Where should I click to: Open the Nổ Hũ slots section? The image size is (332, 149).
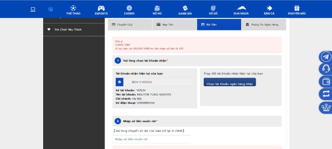click(157, 10)
